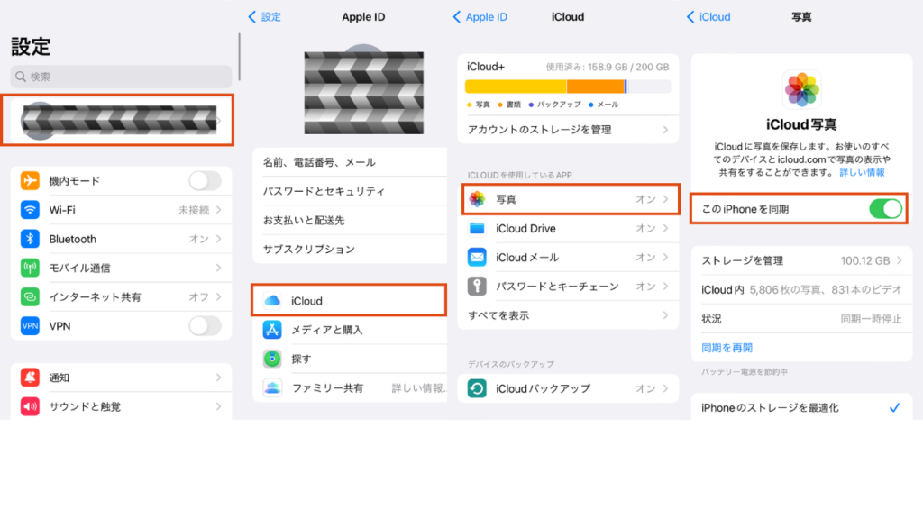Go back to Apple ID from iCloud
This screenshot has width=923, height=519.
(480, 17)
